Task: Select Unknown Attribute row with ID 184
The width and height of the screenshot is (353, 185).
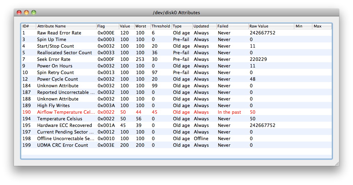Action: (176, 86)
